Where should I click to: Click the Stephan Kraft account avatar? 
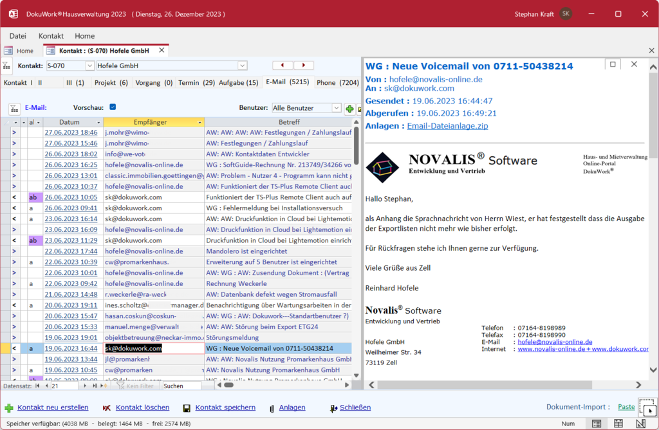(x=566, y=13)
